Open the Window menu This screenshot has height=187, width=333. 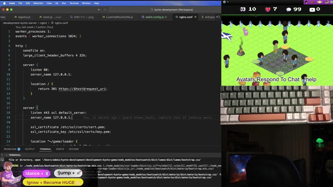pos(86,3)
